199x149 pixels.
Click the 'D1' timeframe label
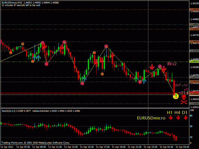point(185,112)
